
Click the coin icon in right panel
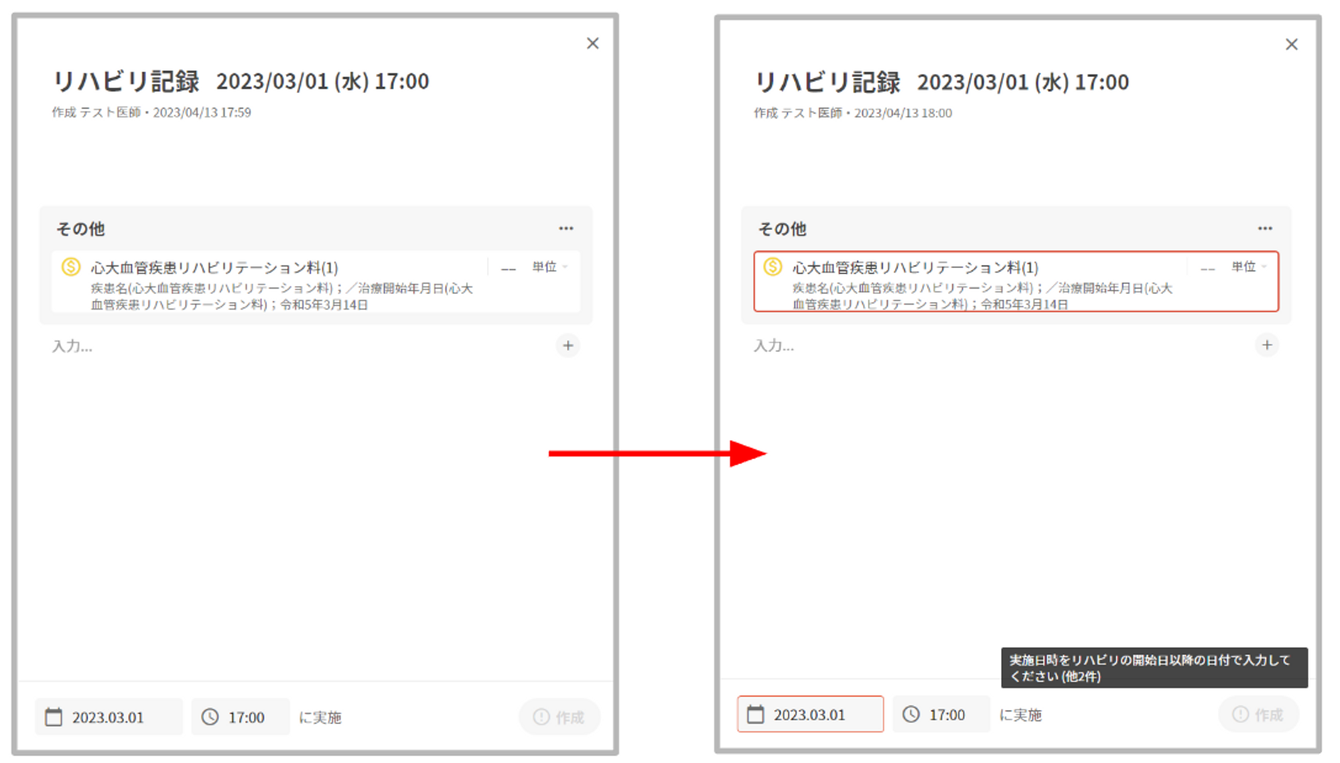point(773,267)
